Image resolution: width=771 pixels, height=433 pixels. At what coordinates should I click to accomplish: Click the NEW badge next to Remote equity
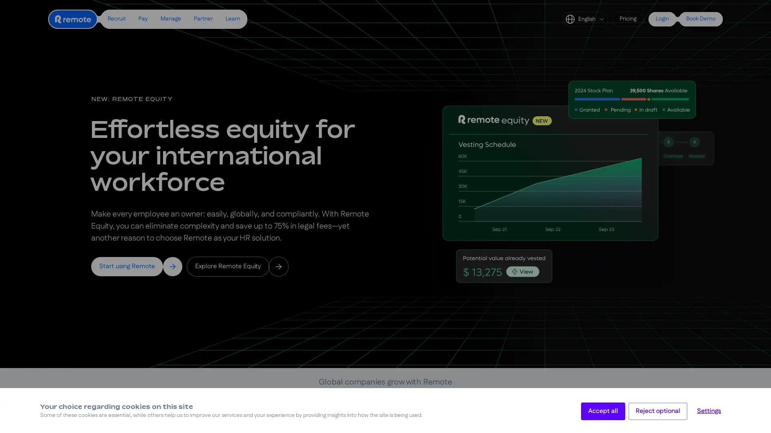point(542,121)
